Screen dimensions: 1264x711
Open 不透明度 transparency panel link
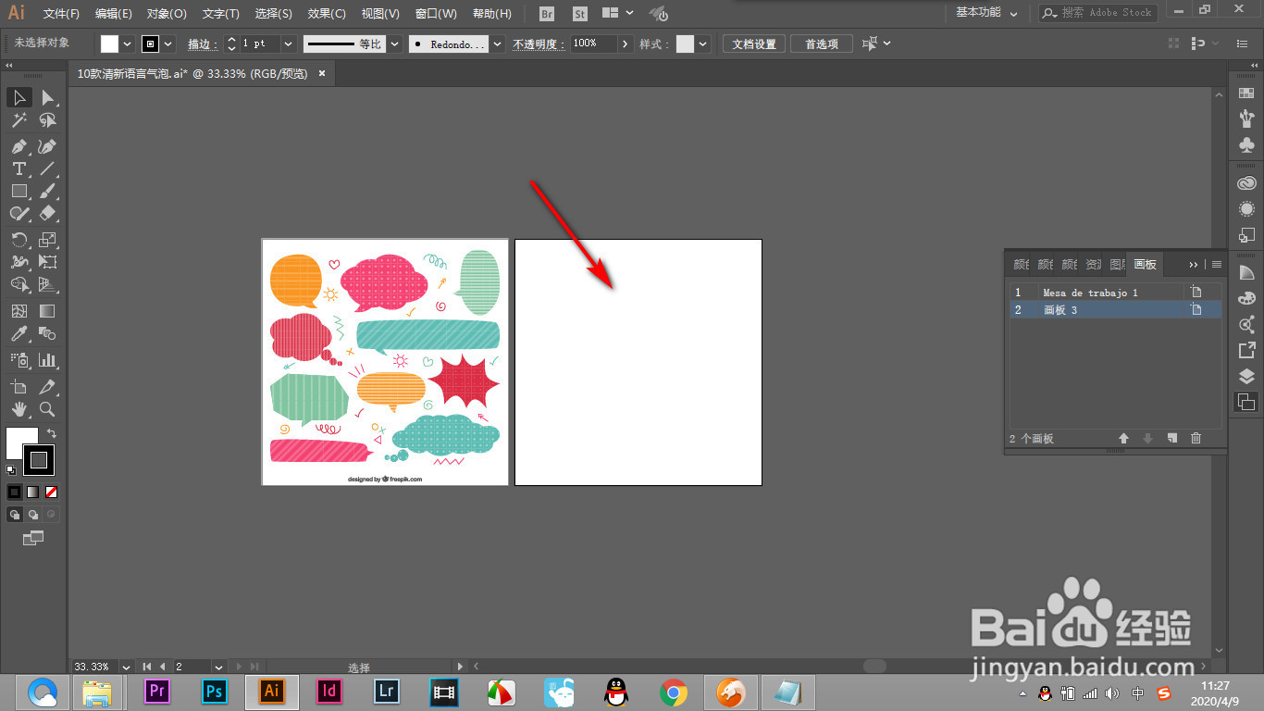point(538,44)
